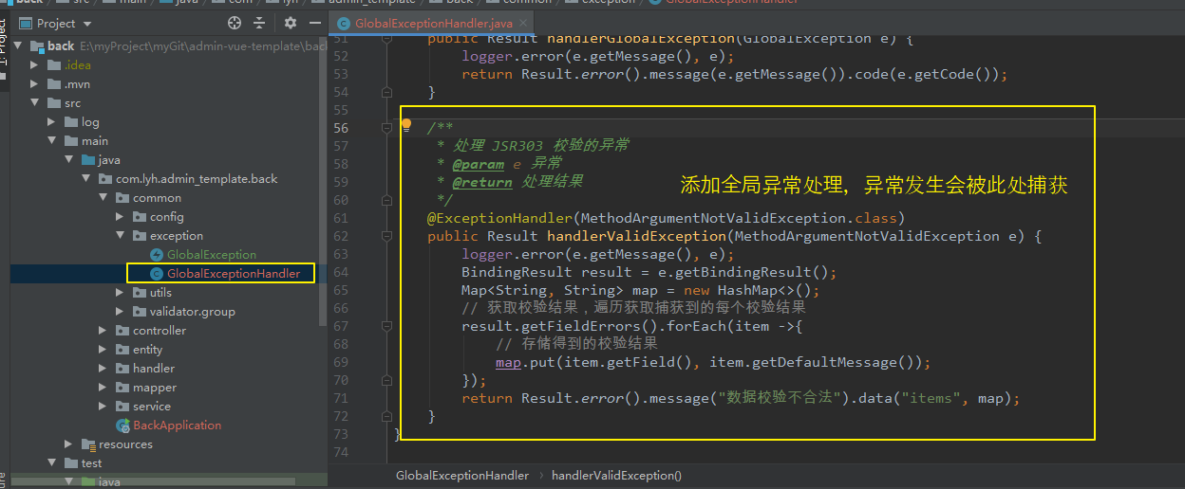Select GlobalException file in tree
This screenshot has height=489, width=1185.
pyautogui.click(x=212, y=254)
